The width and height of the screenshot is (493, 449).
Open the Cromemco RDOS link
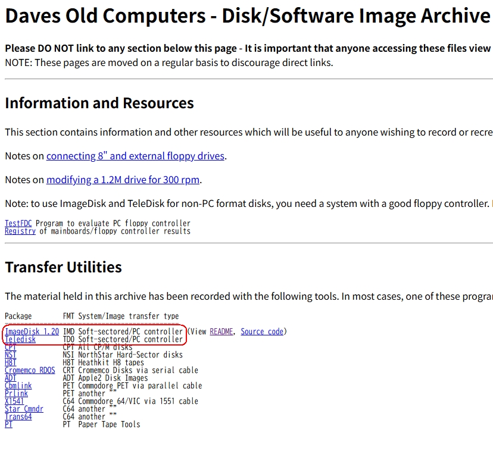30,370
